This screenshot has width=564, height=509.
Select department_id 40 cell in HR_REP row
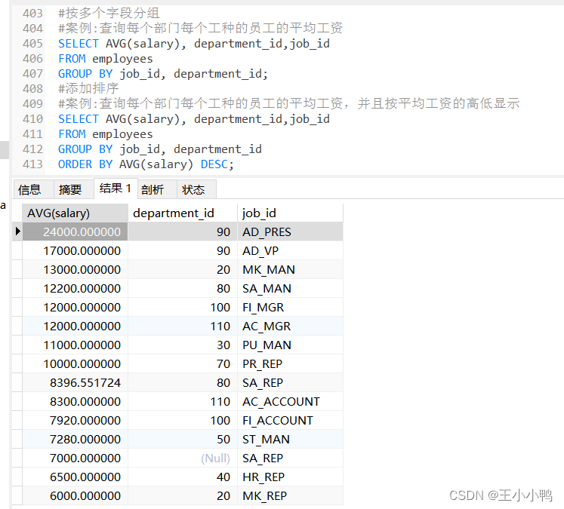pyautogui.click(x=183, y=477)
